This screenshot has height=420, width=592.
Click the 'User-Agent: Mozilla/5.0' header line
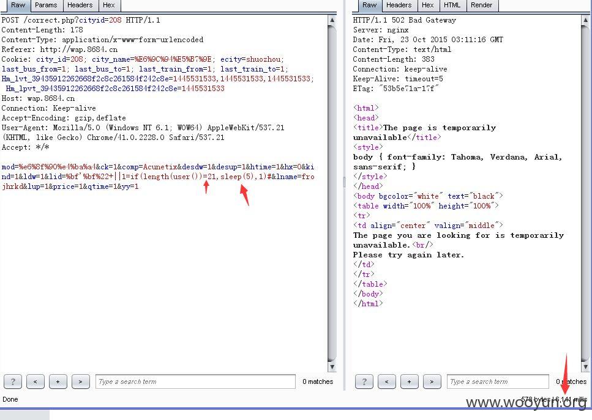pos(143,128)
